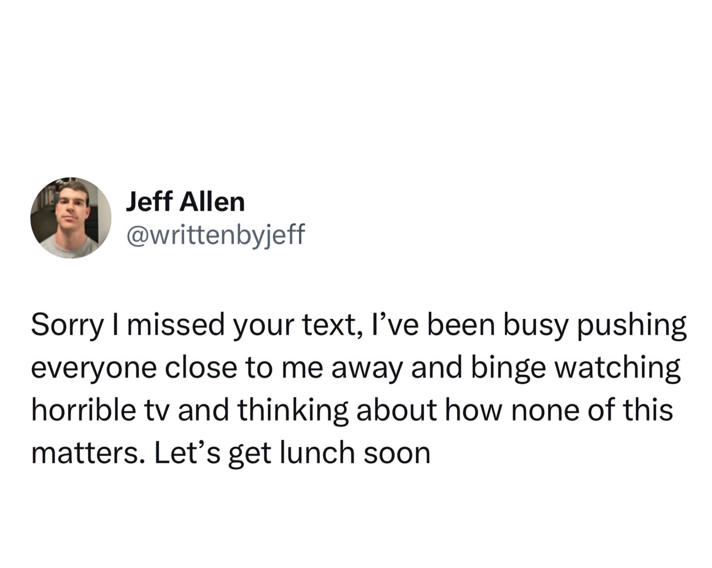Click the word "matters." in the tweet

[x=89, y=454]
